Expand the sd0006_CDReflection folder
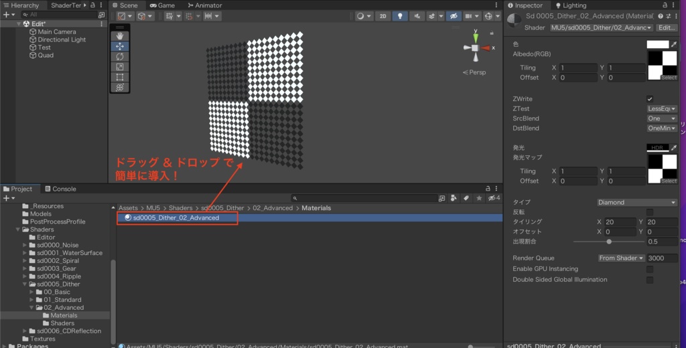686x348 pixels. click(x=25, y=331)
